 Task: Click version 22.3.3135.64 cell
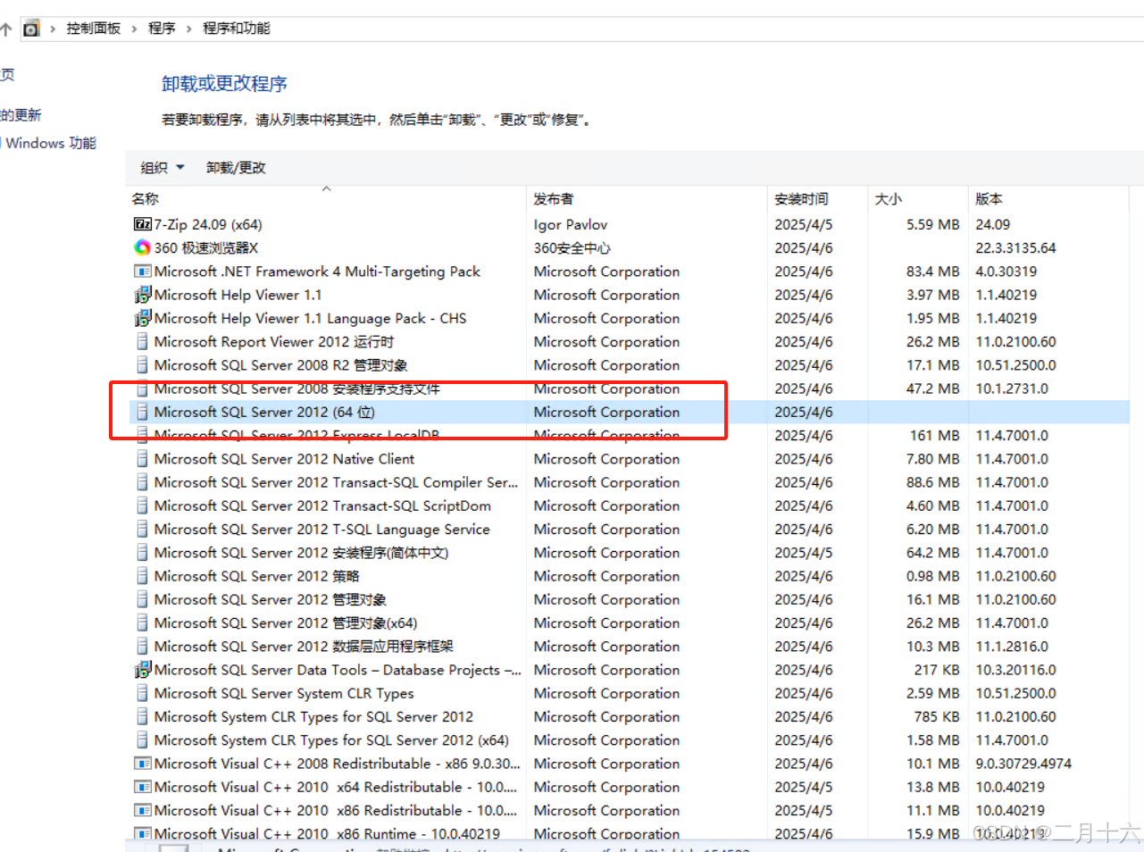pyautogui.click(x=1016, y=247)
